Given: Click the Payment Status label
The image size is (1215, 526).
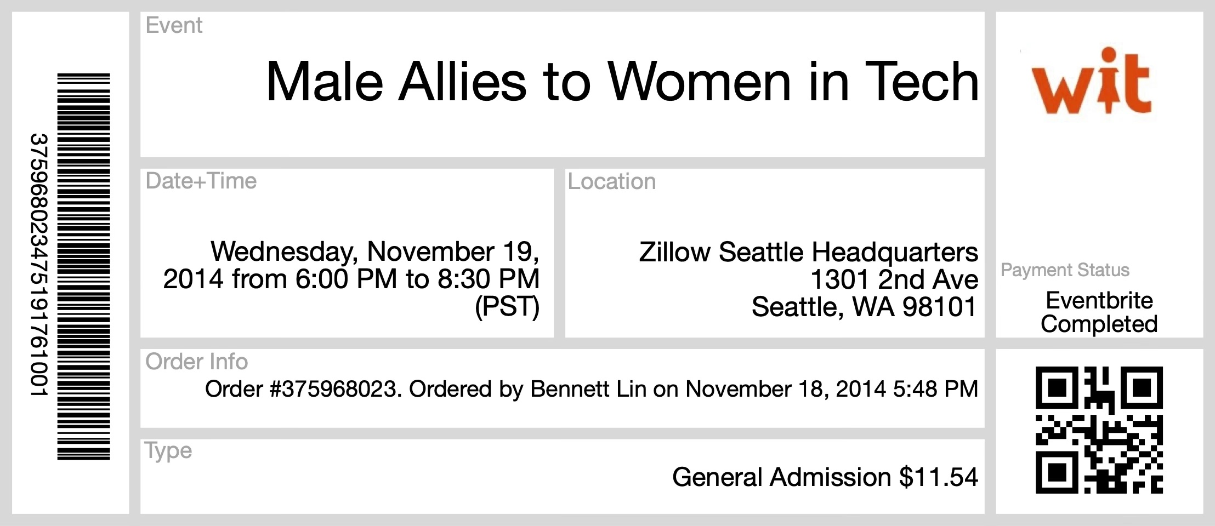Looking at the screenshot, I should (1065, 270).
